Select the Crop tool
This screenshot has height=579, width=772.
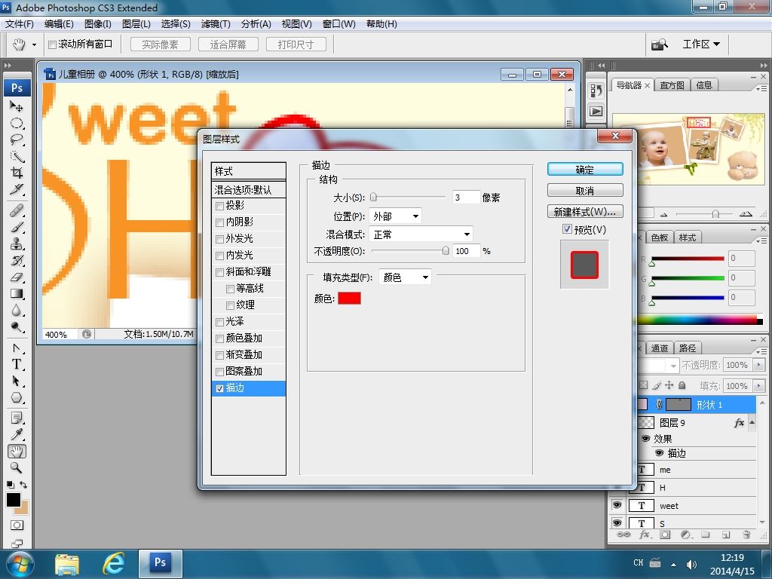17,173
